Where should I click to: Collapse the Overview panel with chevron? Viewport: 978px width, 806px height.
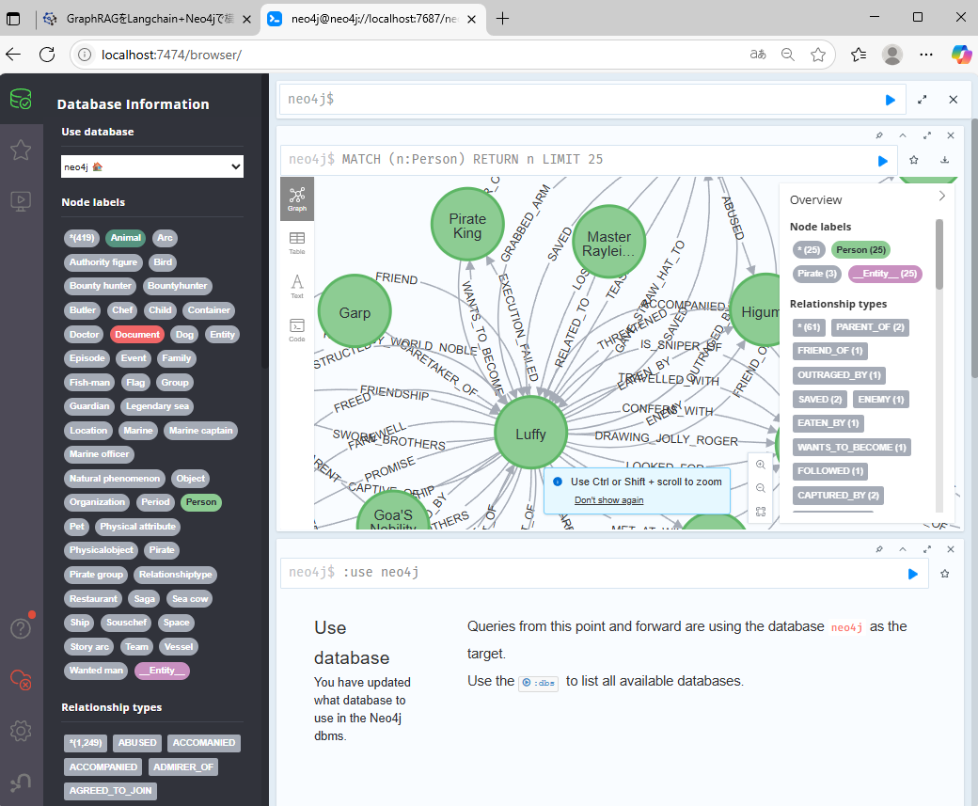(942, 196)
